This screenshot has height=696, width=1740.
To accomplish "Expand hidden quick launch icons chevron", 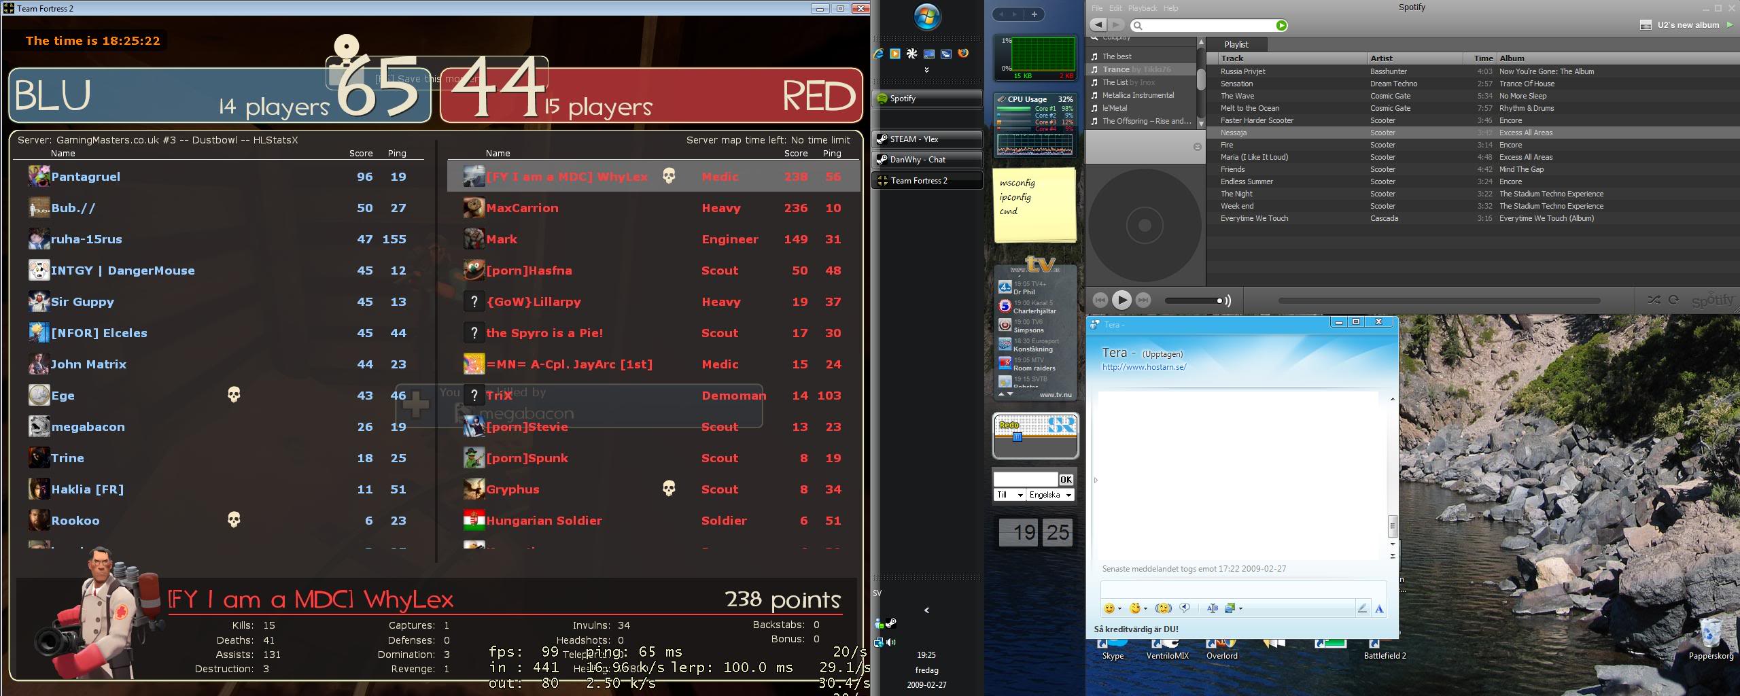I will click(x=926, y=69).
